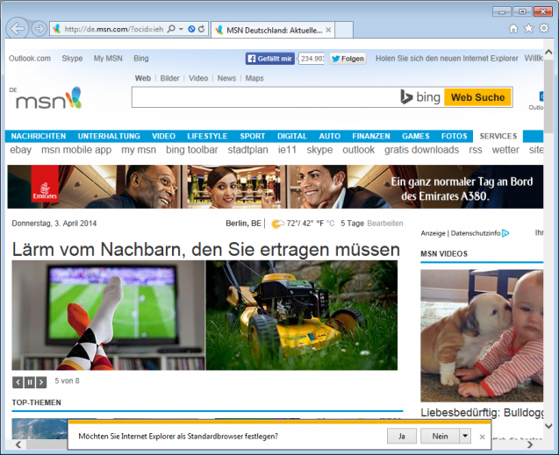Pause the headline slideshow
559x455 pixels.
30,382
